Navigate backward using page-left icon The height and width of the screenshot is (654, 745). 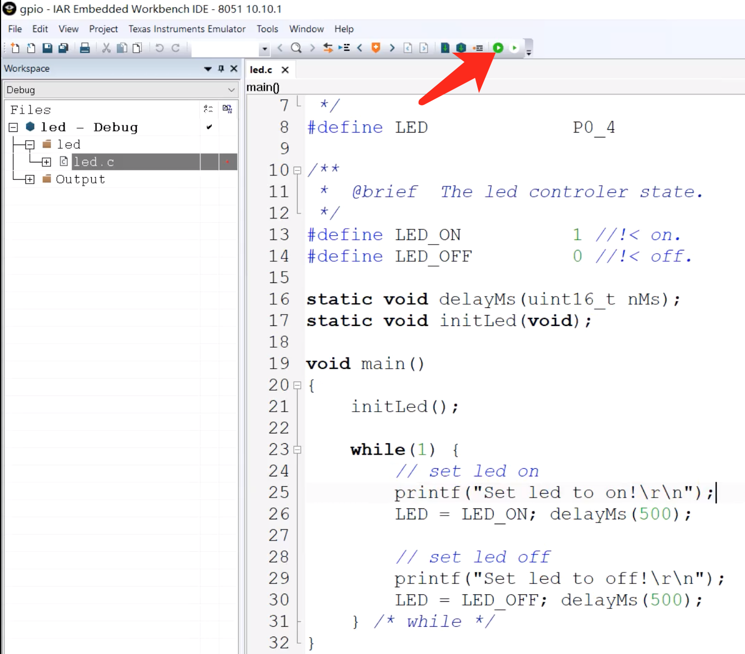[x=408, y=48]
